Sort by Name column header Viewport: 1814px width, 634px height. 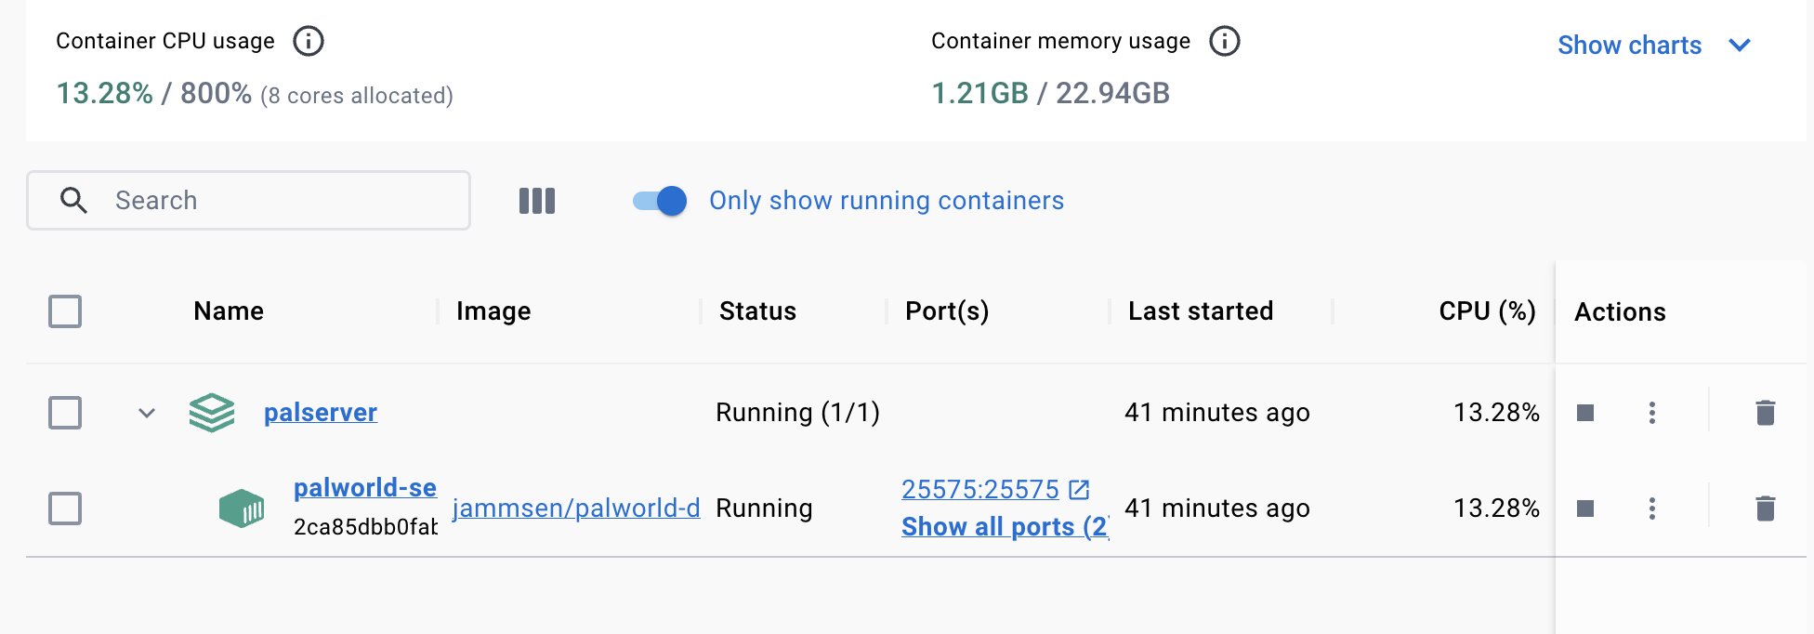pos(229,311)
